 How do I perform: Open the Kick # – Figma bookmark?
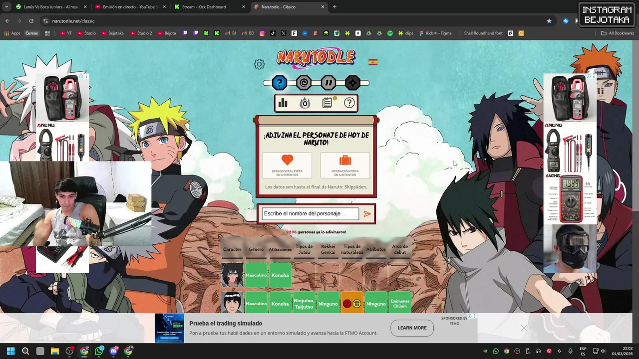tap(435, 33)
